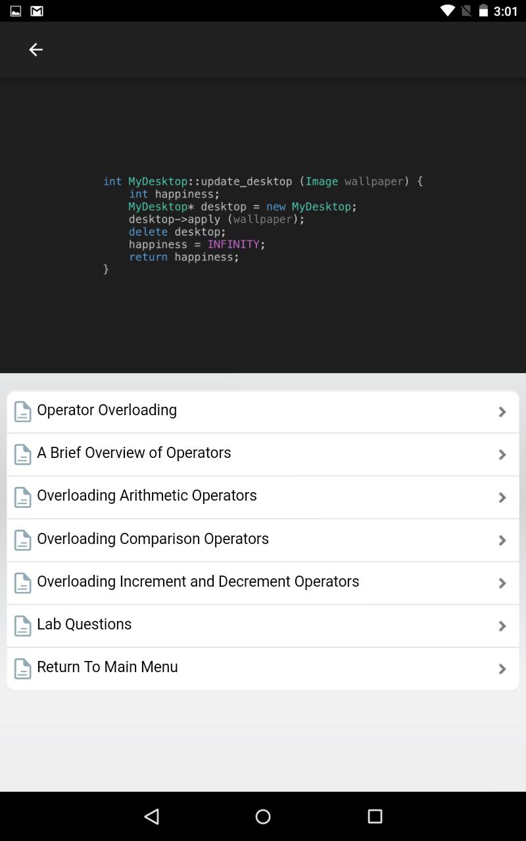Tap the chevron on Overloading Arithmetic Operators row

[x=502, y=497]
